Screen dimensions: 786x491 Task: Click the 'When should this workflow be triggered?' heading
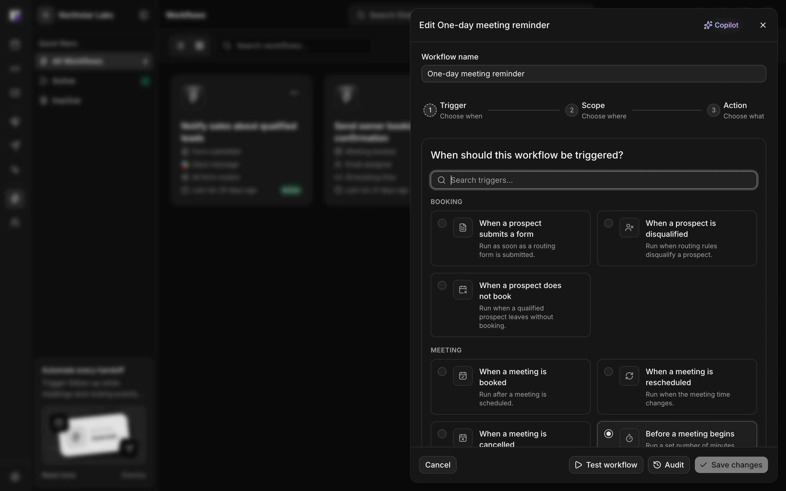click(x=527, y=155)
